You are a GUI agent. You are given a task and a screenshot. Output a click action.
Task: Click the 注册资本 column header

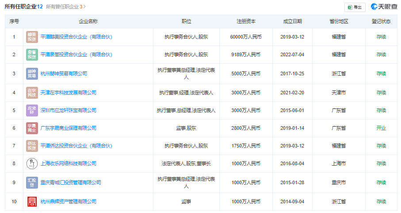coord(246,21)
